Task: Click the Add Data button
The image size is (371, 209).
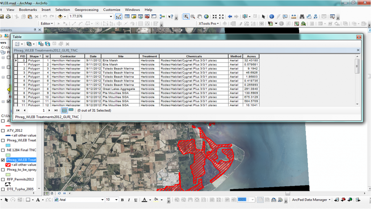Action: 60,16
